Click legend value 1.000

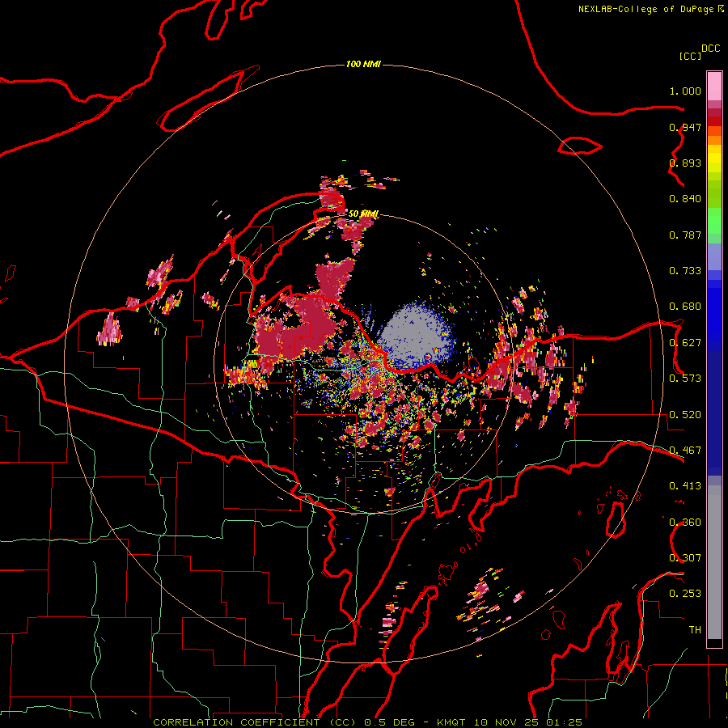(x=685, y=91)
